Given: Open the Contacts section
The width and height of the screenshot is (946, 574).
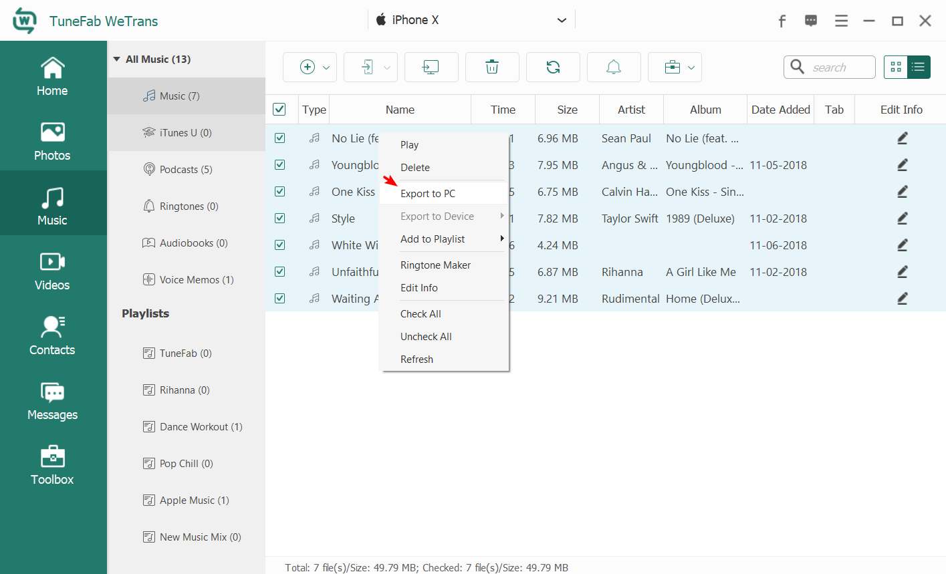Looking at the screenshot, I should click(52, 336).
